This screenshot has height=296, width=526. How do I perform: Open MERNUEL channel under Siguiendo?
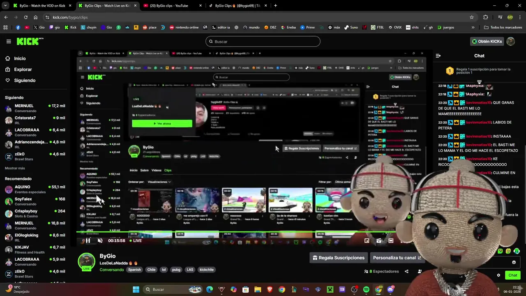pos(35,108)
